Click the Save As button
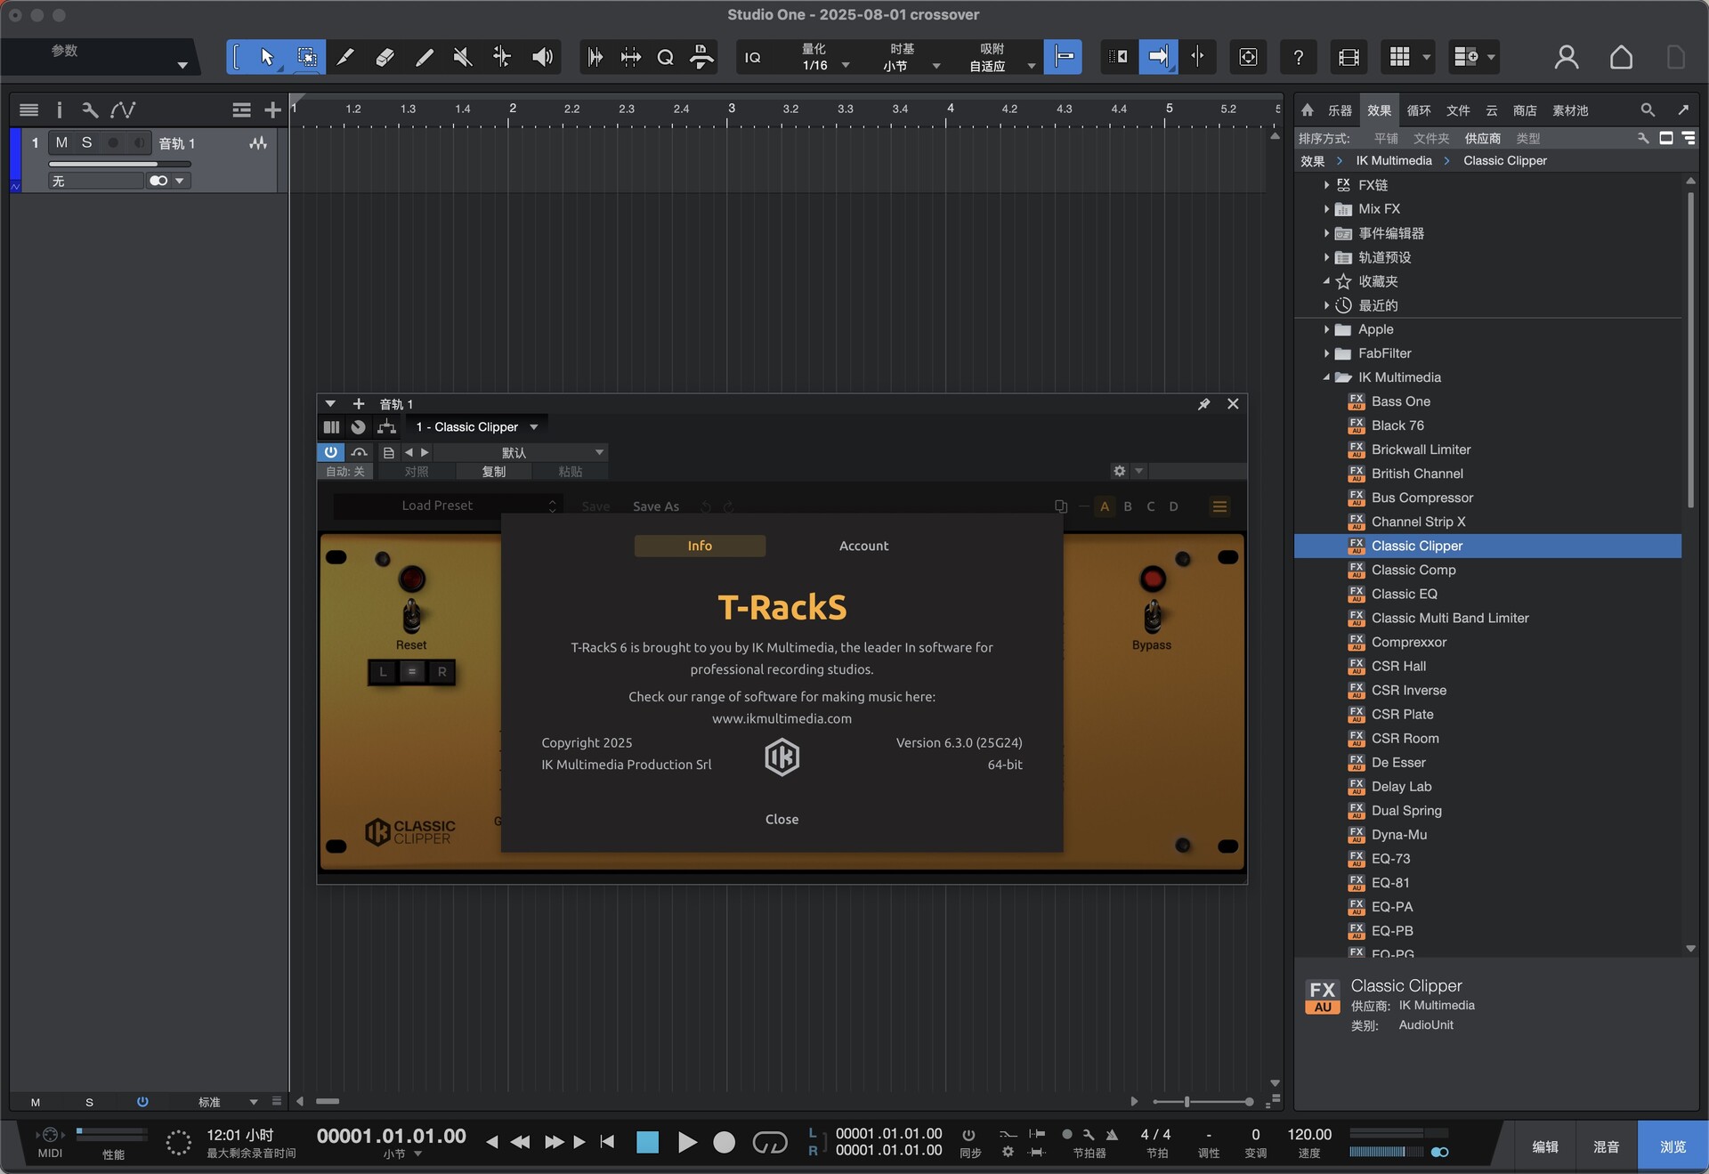 click(x=655, y=506)
